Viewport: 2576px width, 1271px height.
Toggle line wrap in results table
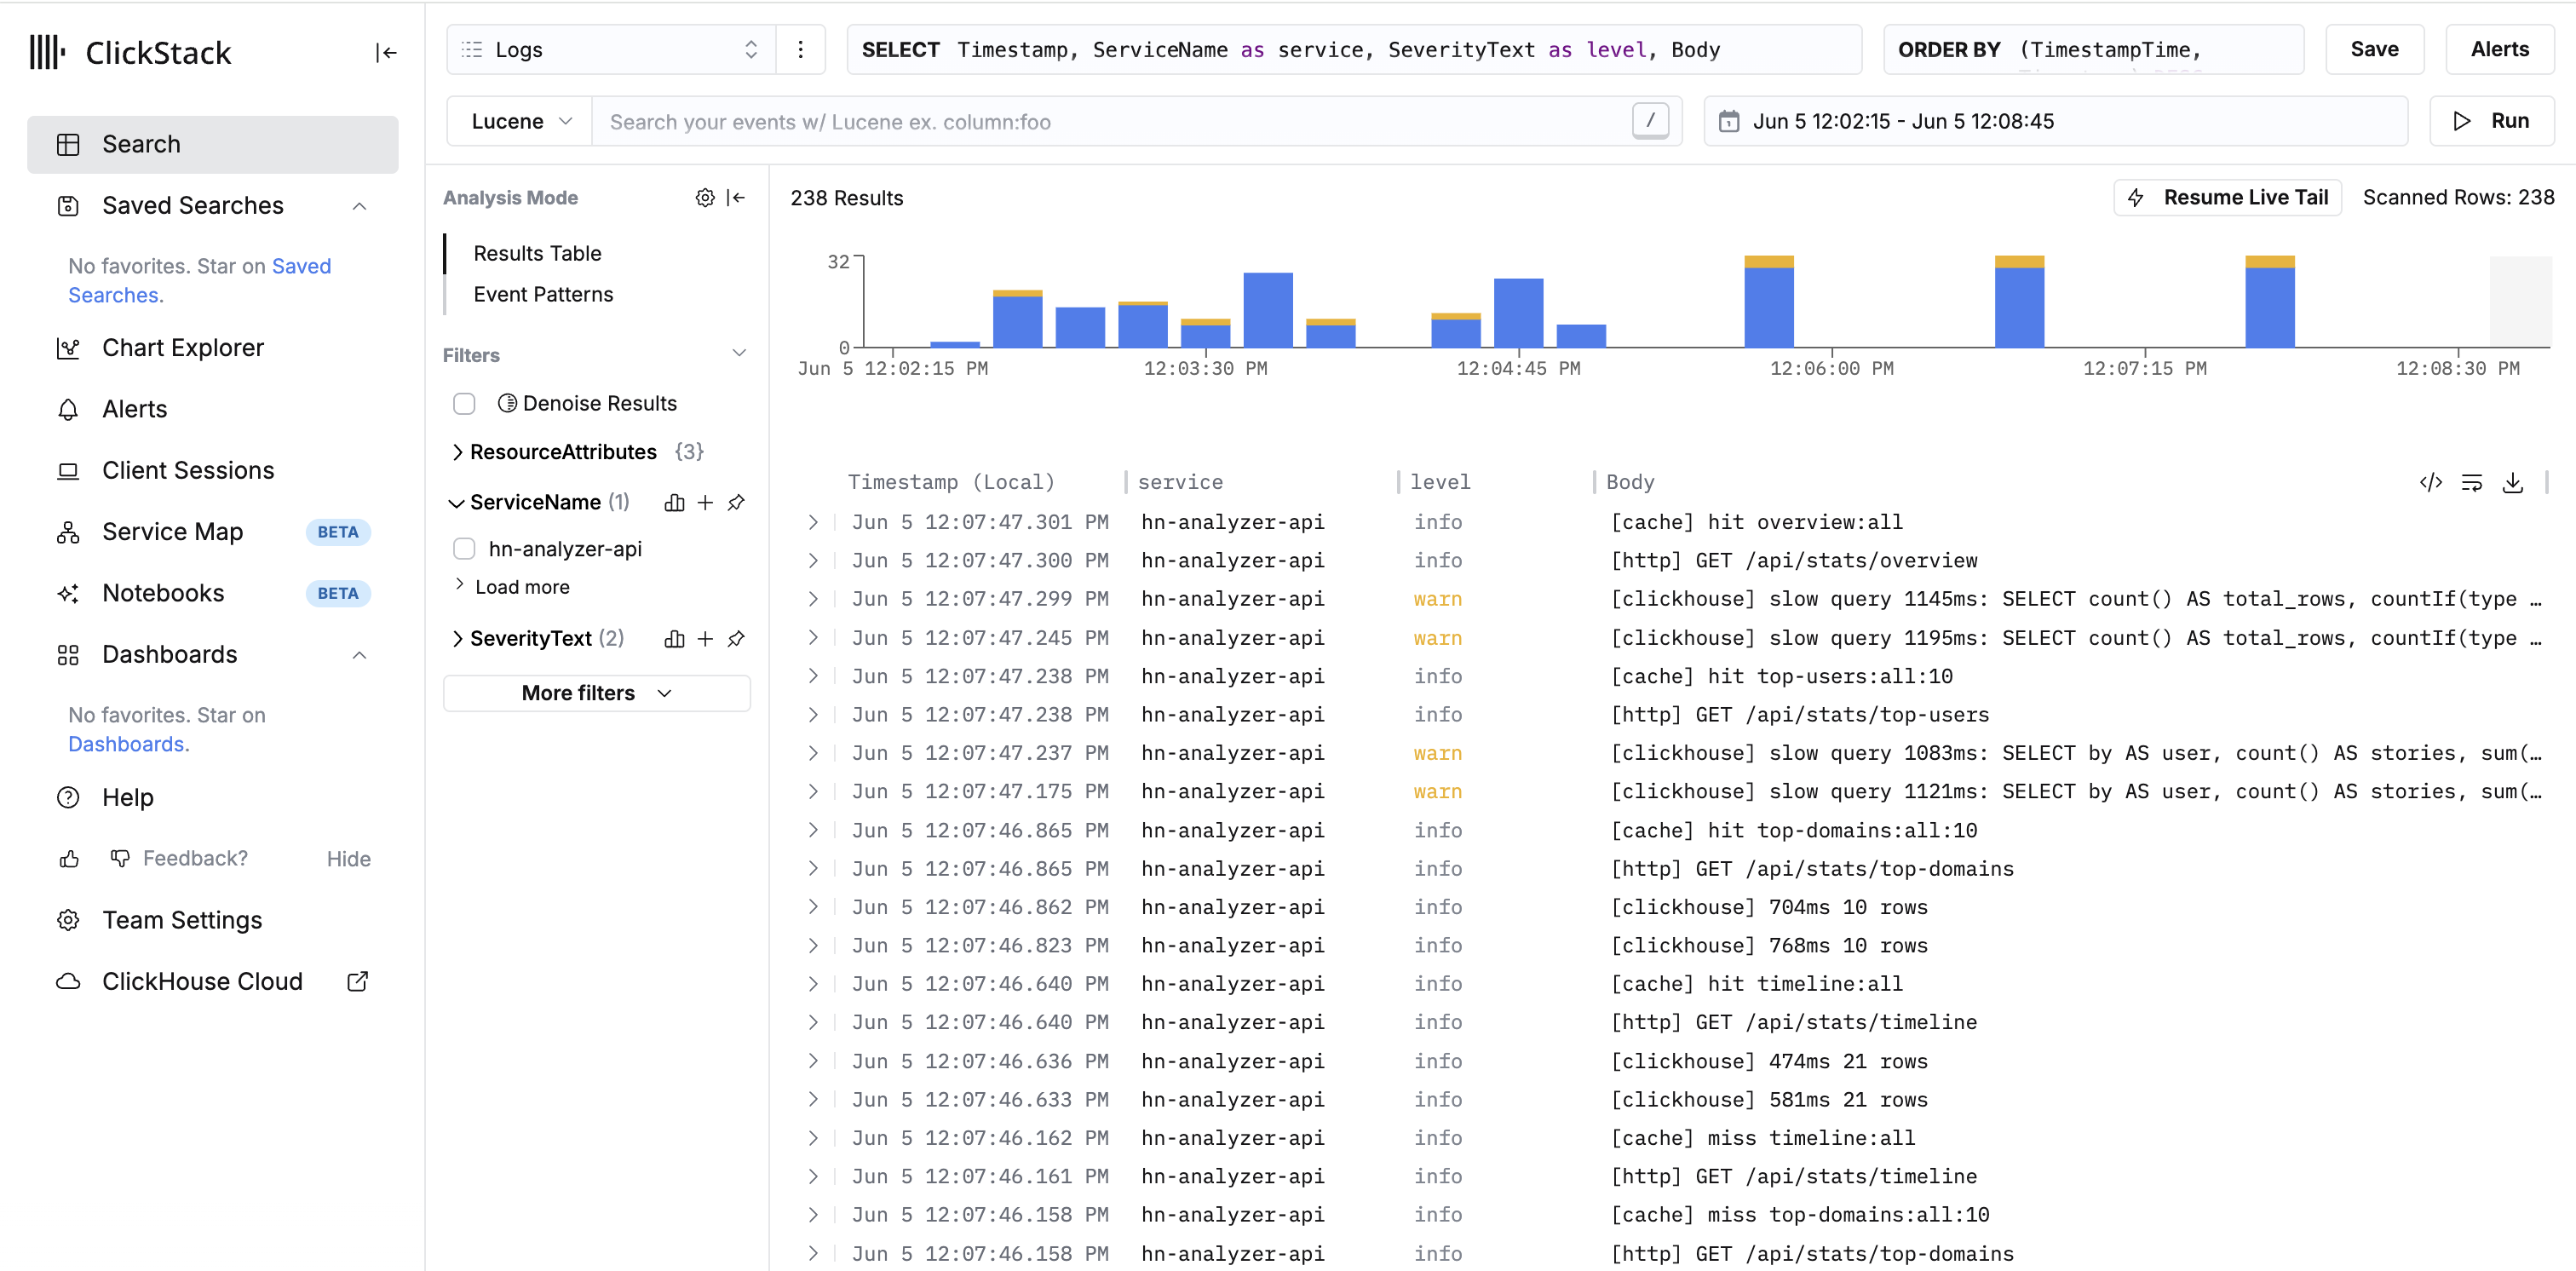pos(2472,483)
